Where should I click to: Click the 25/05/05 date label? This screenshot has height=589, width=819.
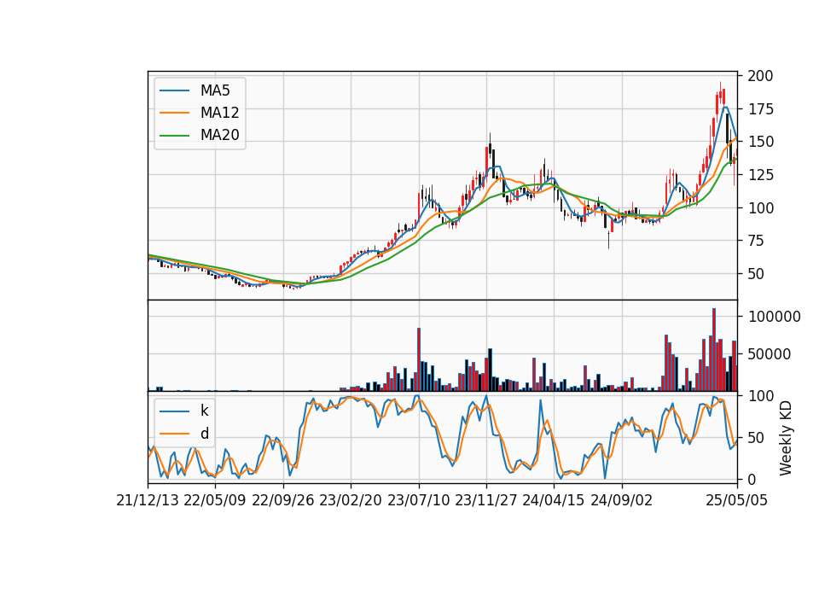[x=736, y=500]
